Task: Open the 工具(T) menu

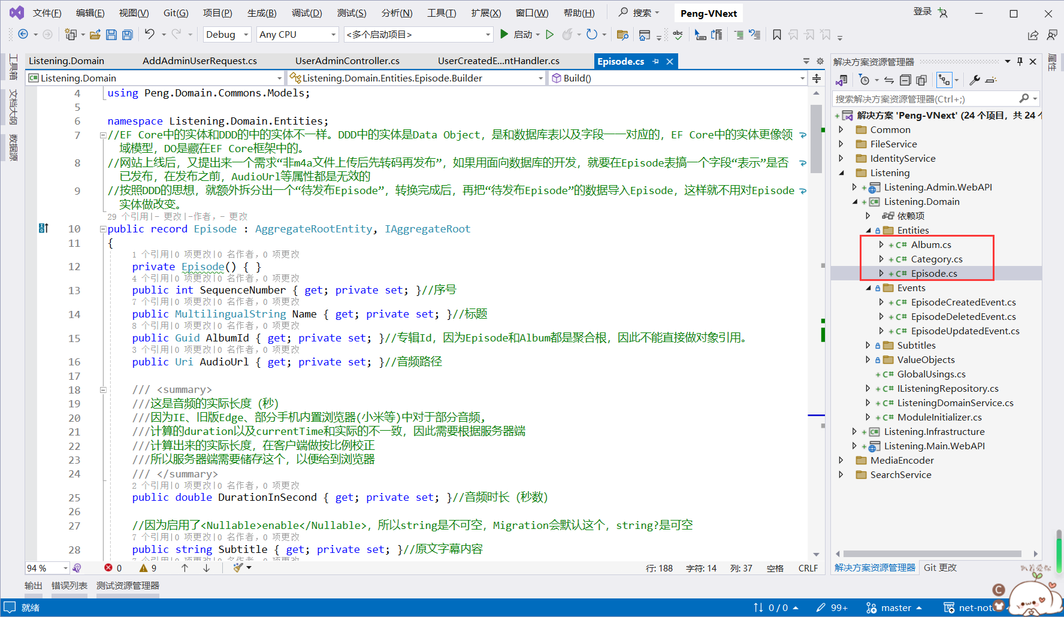Action: (442, 13)
